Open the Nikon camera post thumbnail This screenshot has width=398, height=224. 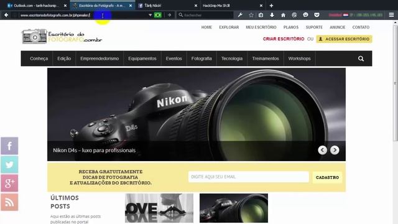(234, 208)
